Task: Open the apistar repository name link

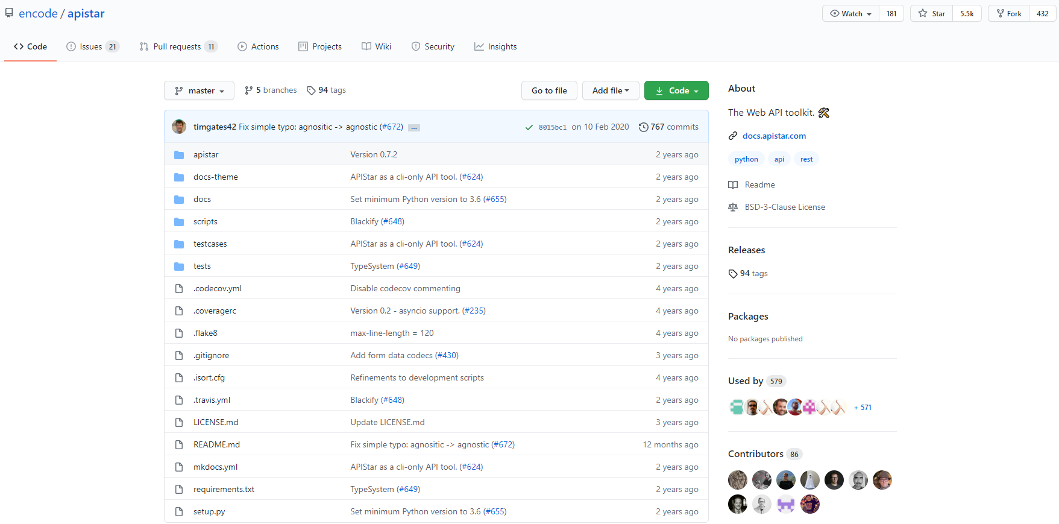Action: (86, 13)
